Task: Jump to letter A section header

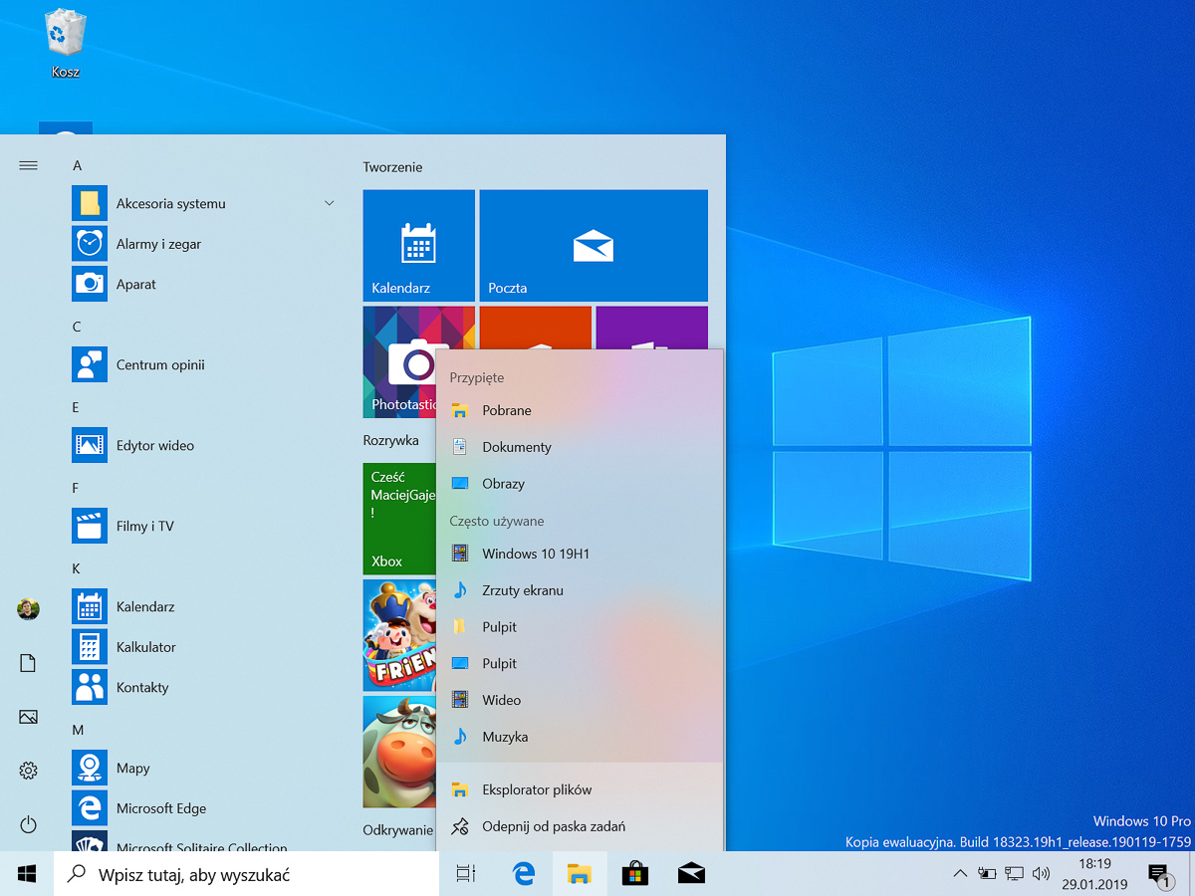Action: click(78, 165)
